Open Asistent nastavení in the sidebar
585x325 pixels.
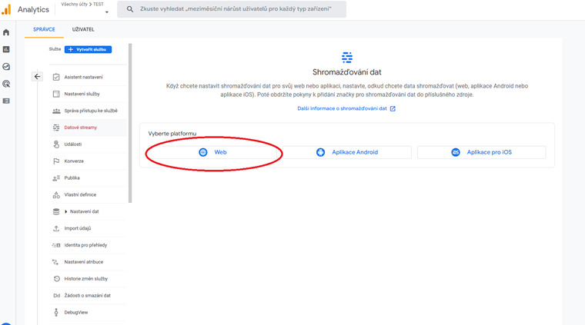click(x=83, y=77)
